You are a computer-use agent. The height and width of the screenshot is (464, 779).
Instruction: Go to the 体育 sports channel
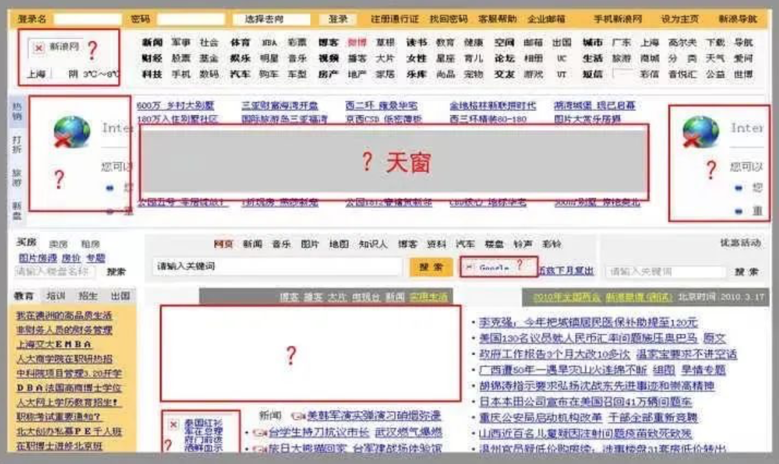pyautogui.click(x=240, y=43)
